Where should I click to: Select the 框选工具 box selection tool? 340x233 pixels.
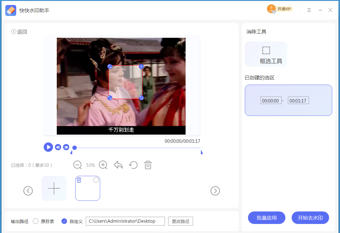pos(266,54)
